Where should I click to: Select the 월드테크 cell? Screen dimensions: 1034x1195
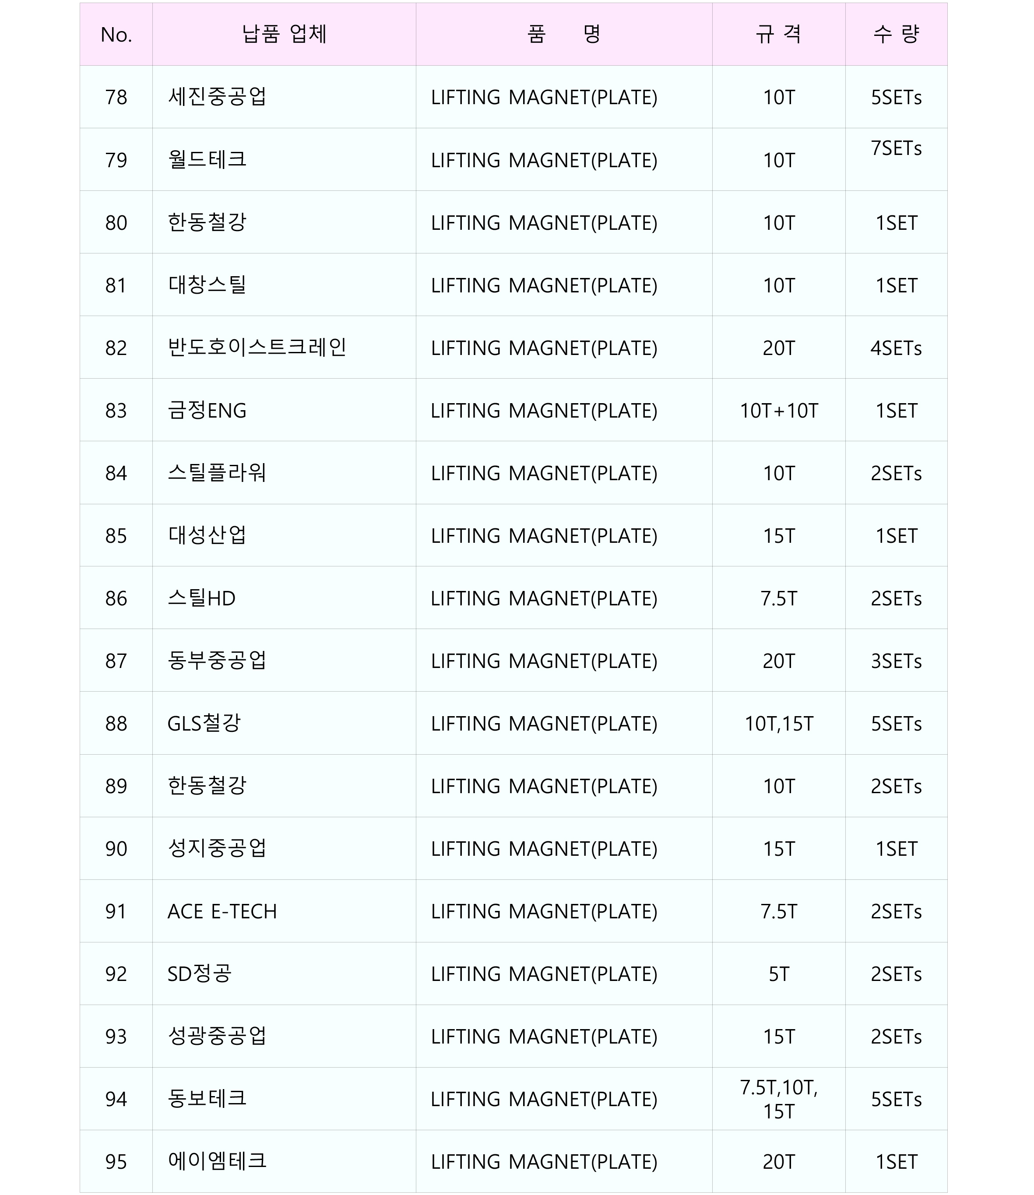(207, 160)
